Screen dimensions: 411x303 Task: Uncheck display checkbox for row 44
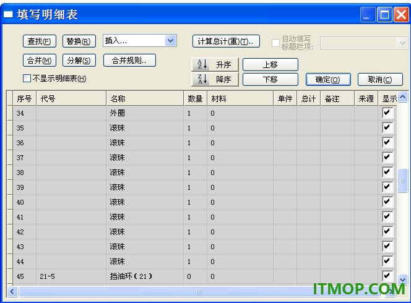387,261
